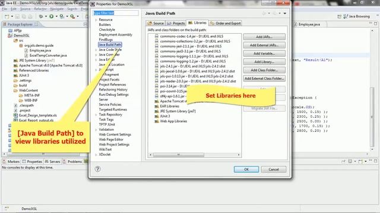Click the New wizard icon in Eclipse toolbar
This screenshot has width=380, height=213.
point(7,17)
